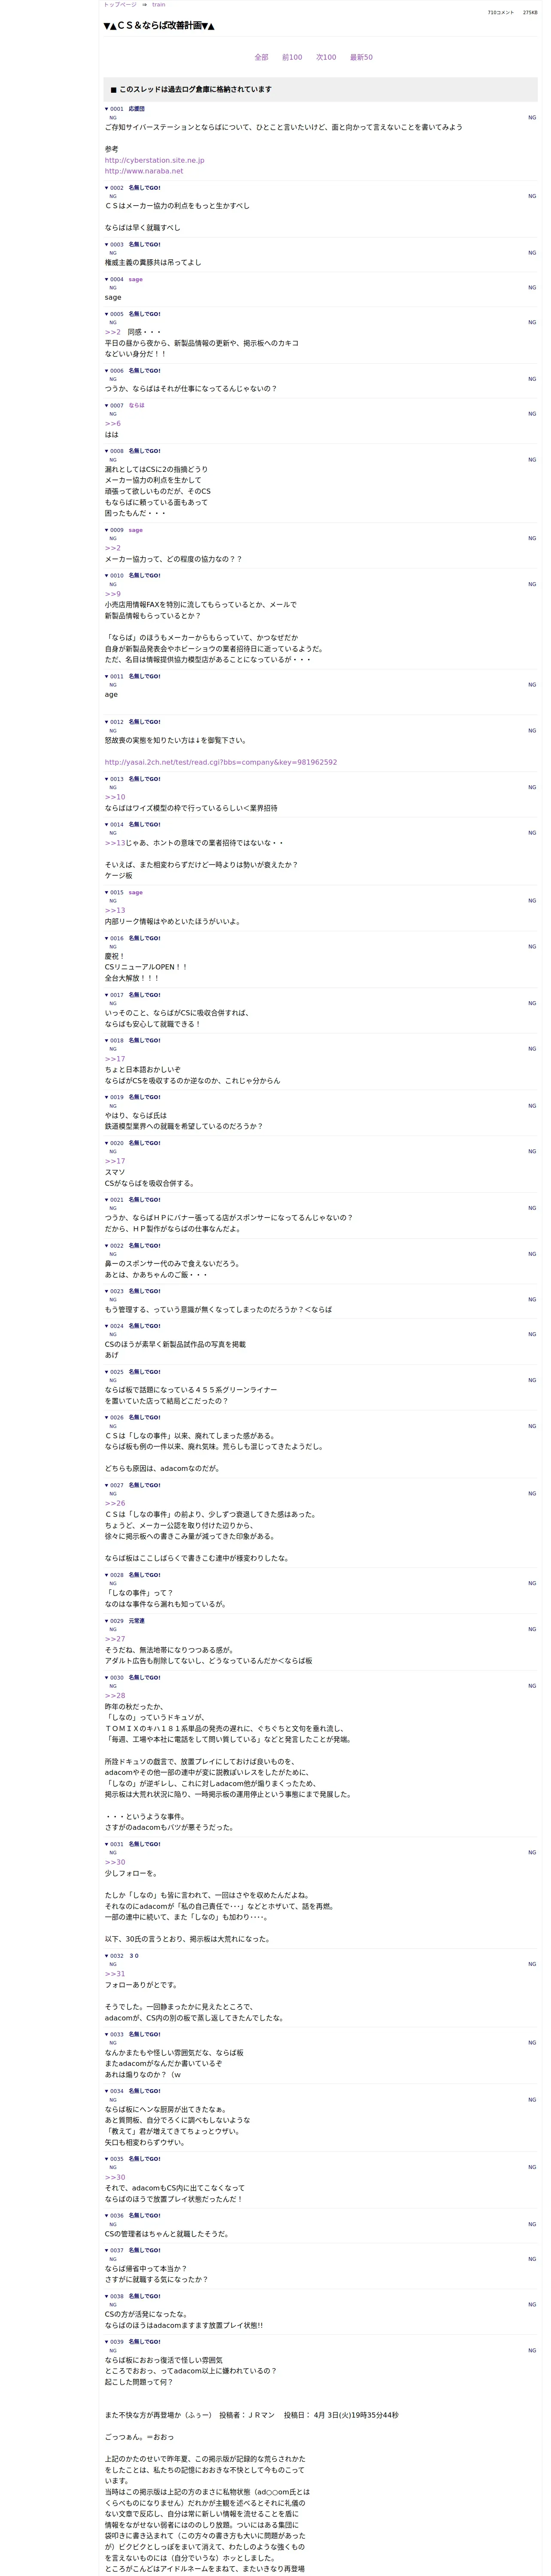Follow the >>17 anchor in post 0018
This screenshot has width=551, height=2576.
[x=115, y=1059]
